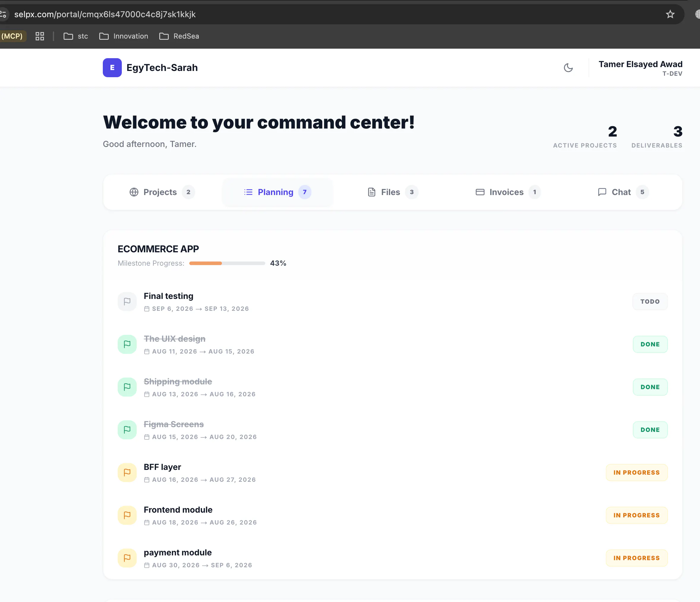Image resolution: width=700 pixels, height=602 pixels.
Task: Click the green flag for Shipping module
Action: click(x=127, y=387)
